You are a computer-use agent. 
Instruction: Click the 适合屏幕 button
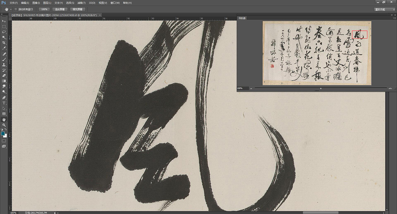tap(60, 9)
